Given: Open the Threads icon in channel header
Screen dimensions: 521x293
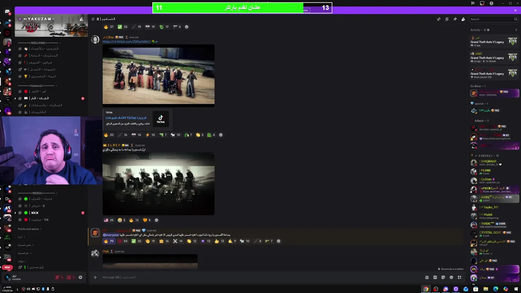Looking at the screenshot, I should click(438, 19).
